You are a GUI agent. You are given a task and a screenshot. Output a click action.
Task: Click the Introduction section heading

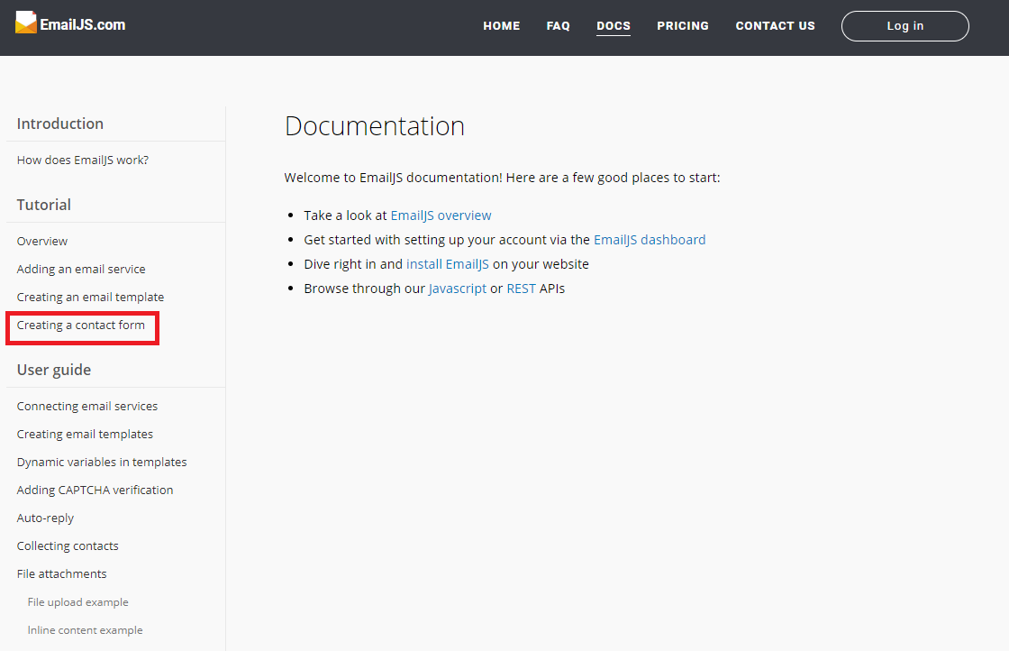click(x=59, y=124)
